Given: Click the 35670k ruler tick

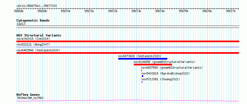Looking at the screenshot, I should tap(66, 11).
